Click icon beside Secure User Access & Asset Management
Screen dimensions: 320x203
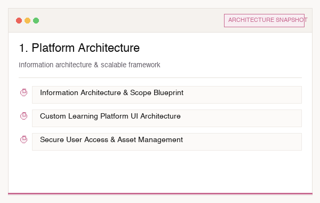[23, 139]
